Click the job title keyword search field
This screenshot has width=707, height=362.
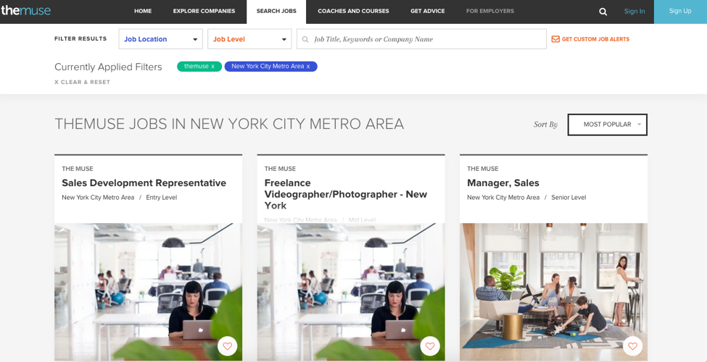pos(428,39)
